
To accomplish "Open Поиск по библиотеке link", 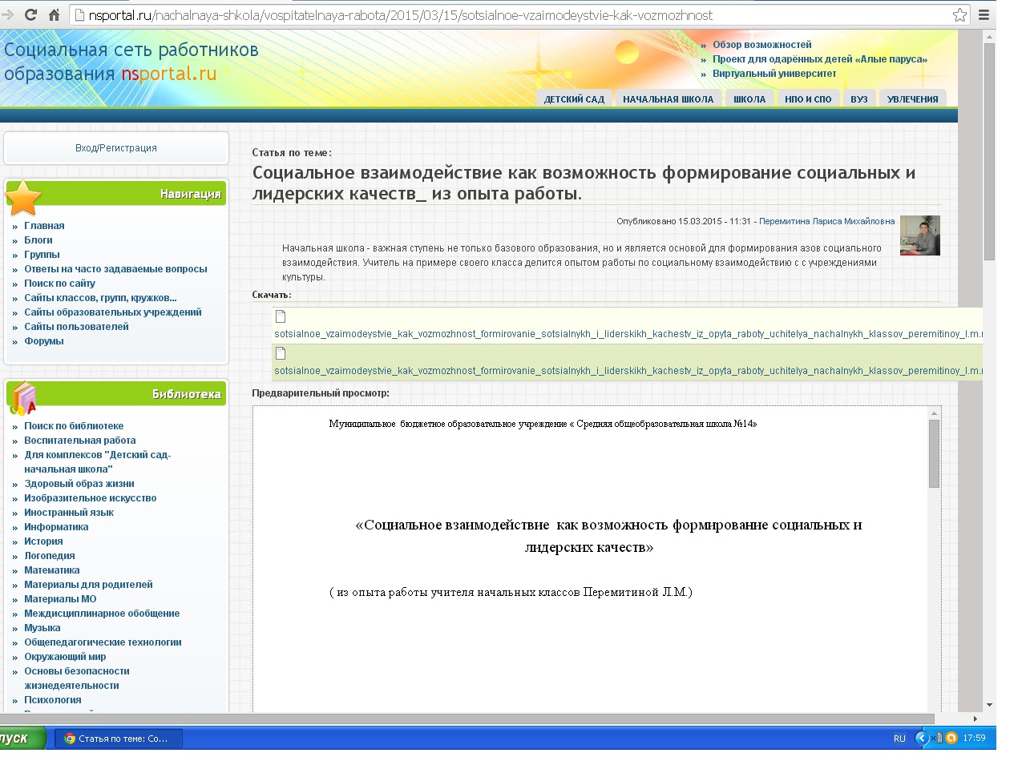I will pos(74,426).
